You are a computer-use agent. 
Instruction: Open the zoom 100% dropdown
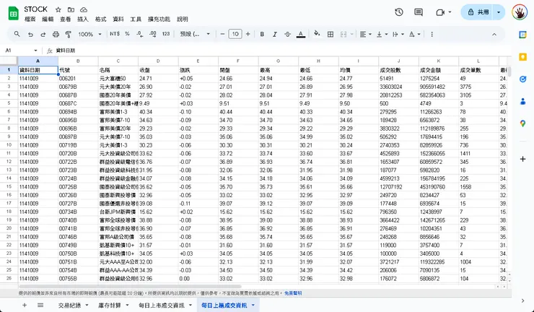(90, 34)
